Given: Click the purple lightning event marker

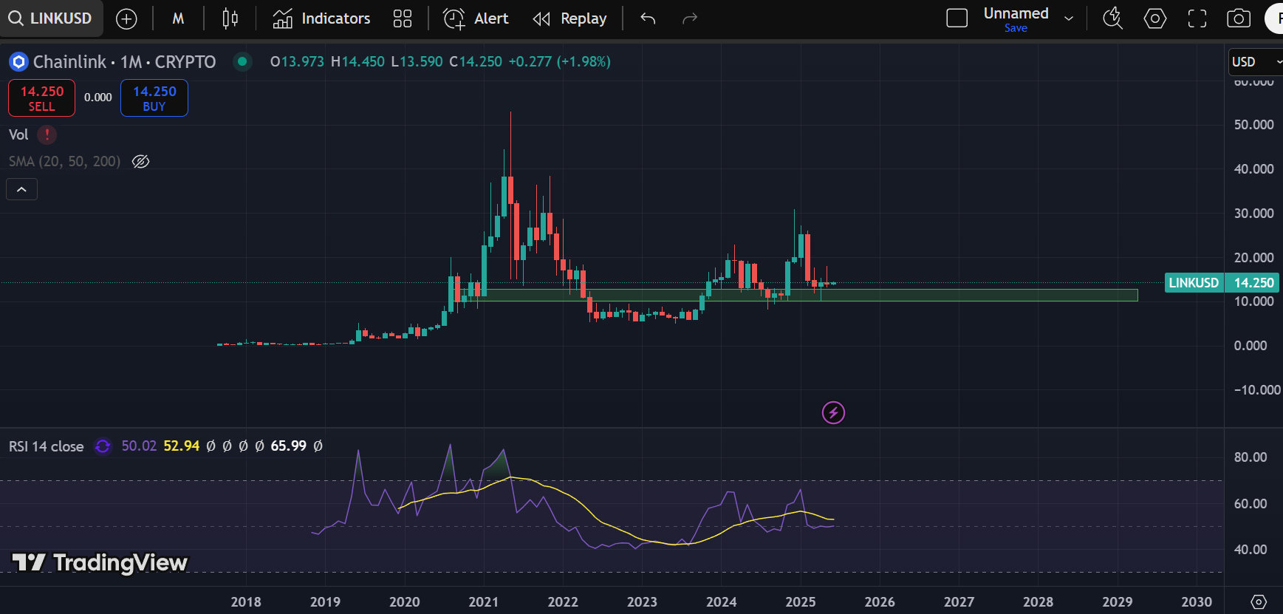Looking at the screenshot, I should tap(833, 413).
